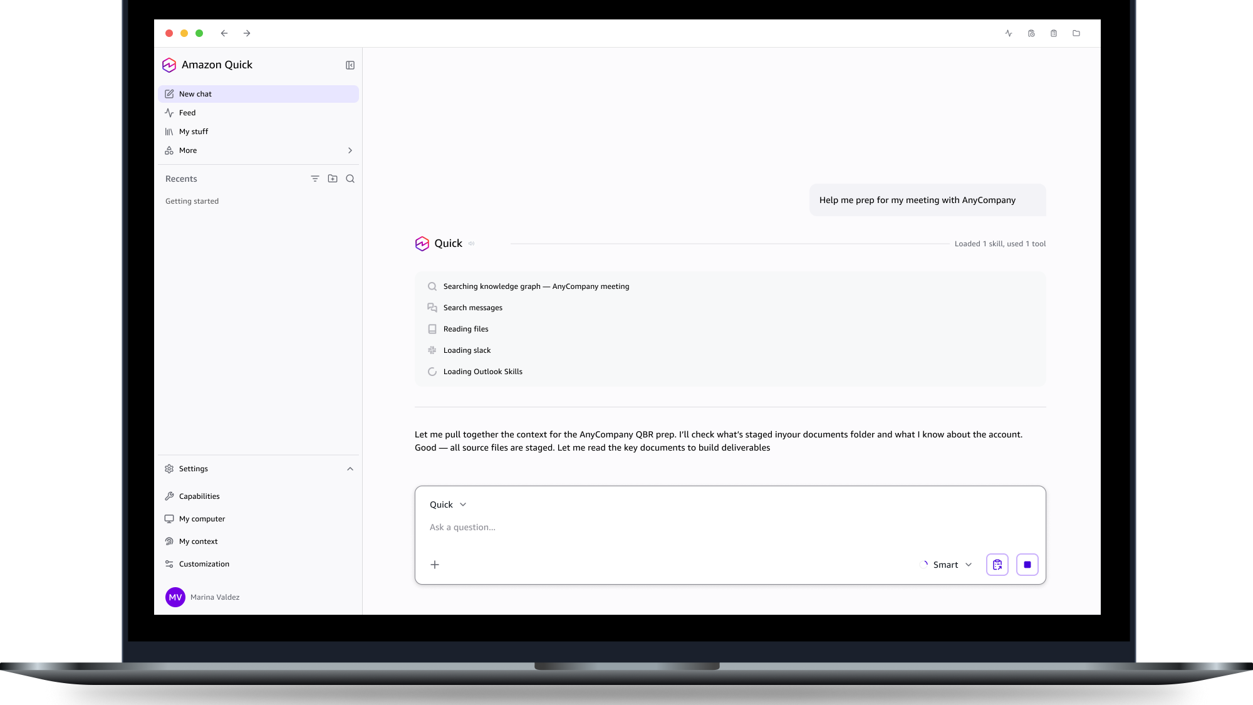Expand the More sidebar item
Viewport: 1253px width, 705px height.
coord(187,150)
